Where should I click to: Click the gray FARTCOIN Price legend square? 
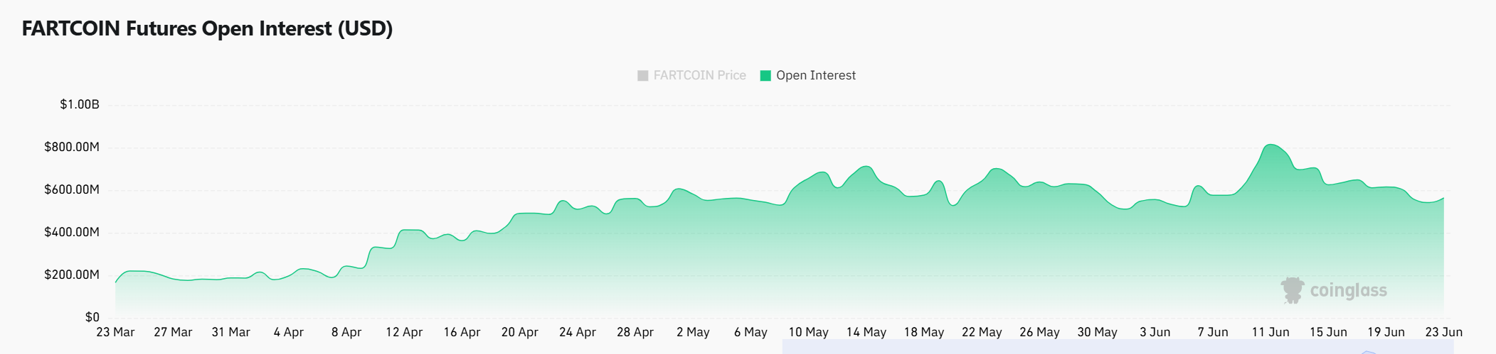coord(642,76)
